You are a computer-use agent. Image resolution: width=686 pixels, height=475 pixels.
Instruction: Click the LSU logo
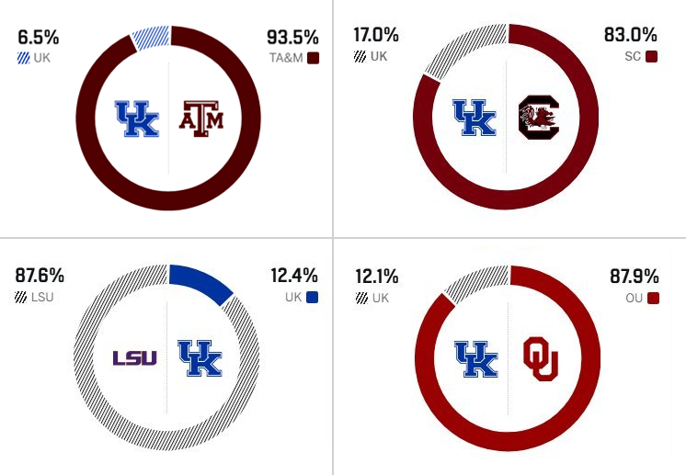click(x=135, y=358)
